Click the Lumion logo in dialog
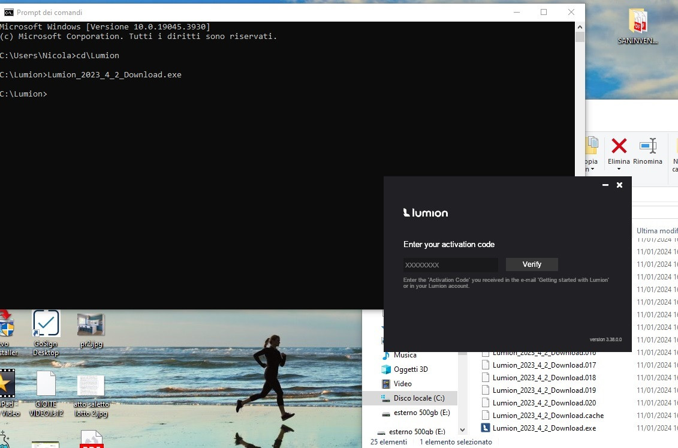 [x=426, y=212]
